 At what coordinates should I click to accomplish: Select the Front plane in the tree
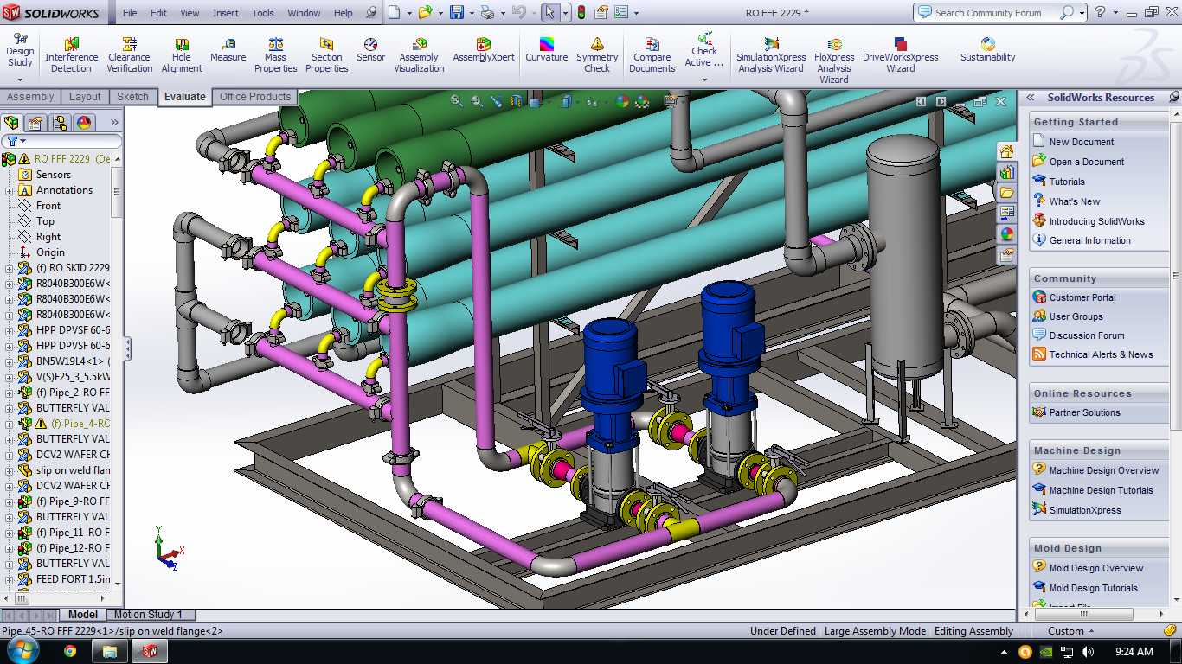(48, 206)
